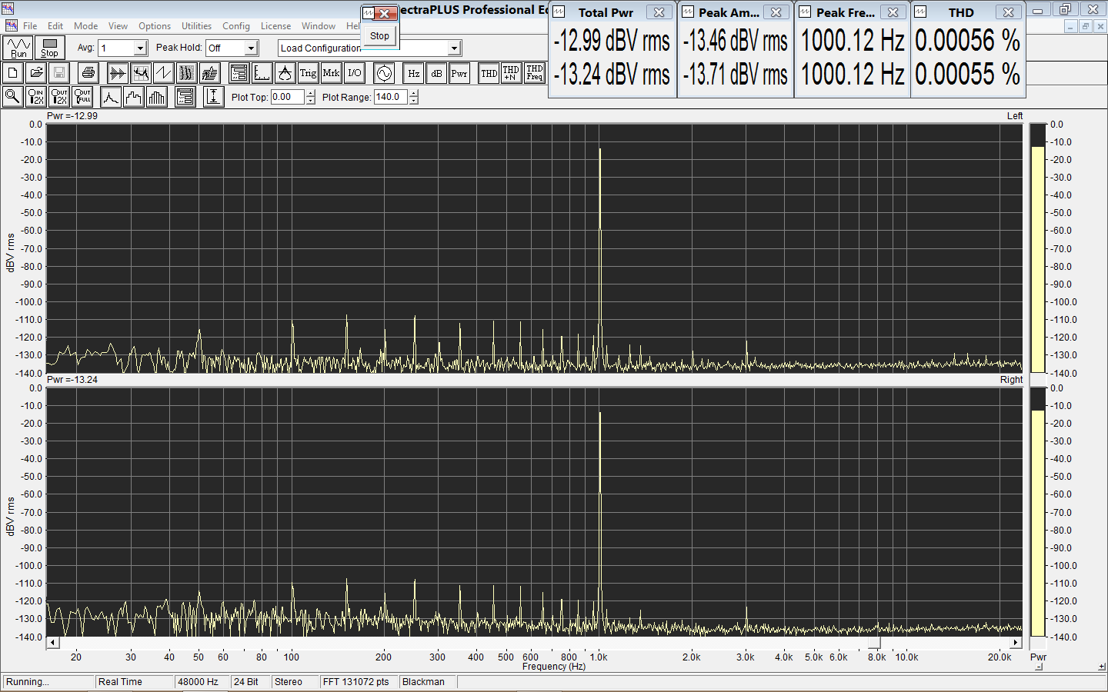1108x692 pixels.
Task: Open the I/O toolbar icon
Action: point(354,73)
